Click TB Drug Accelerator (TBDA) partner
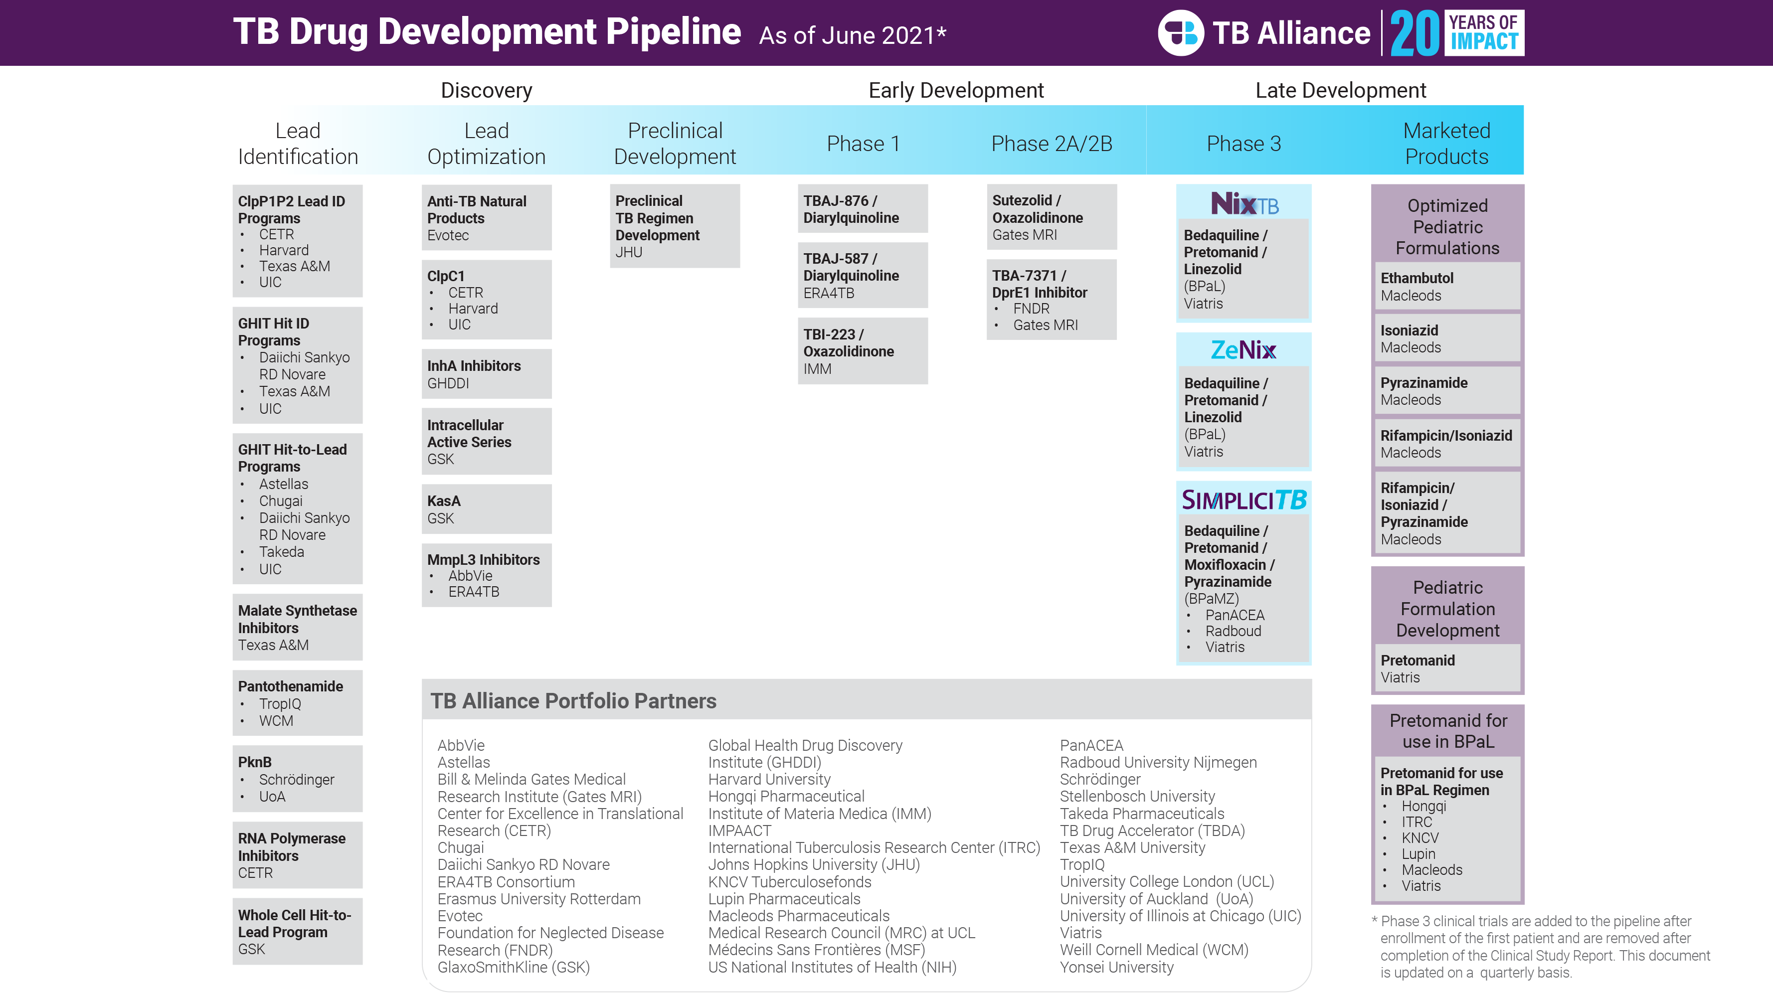This screenshot has width=1773, height=997. click(1152, 831)
